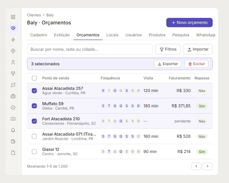Click the R$ 526 faturamento value
The image size is (229, 183).
point(184,136)
